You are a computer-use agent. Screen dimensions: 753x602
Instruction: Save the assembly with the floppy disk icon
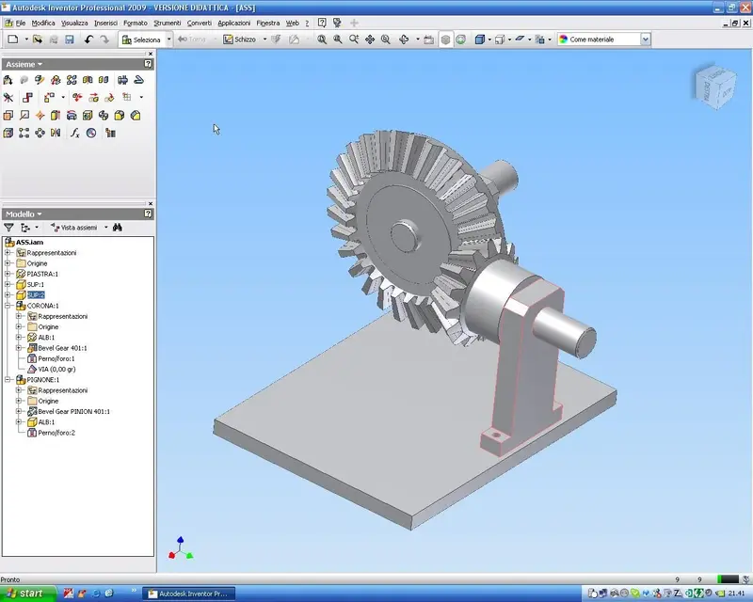[x=70, y=40]
